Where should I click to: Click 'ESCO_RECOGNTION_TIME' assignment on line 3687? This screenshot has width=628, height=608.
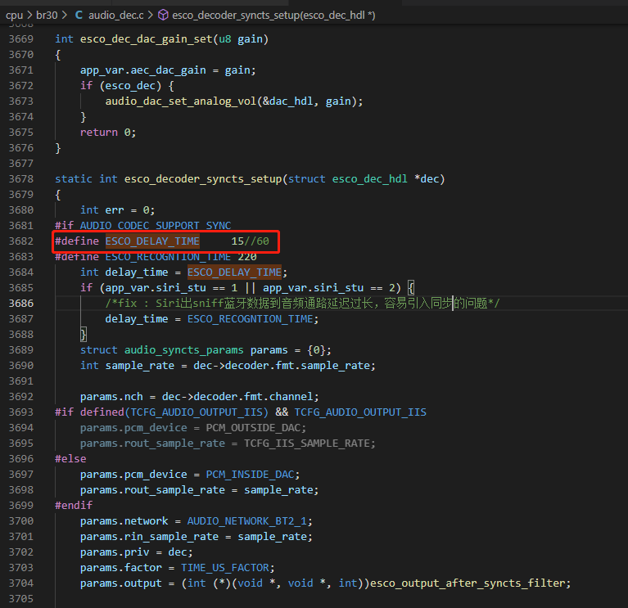click(251, 319)
